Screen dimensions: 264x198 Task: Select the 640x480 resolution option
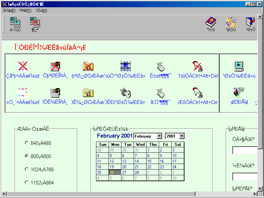pos(27,143)
